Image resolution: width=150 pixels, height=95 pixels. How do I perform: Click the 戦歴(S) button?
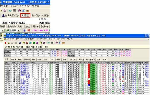[x=25, y=15]
